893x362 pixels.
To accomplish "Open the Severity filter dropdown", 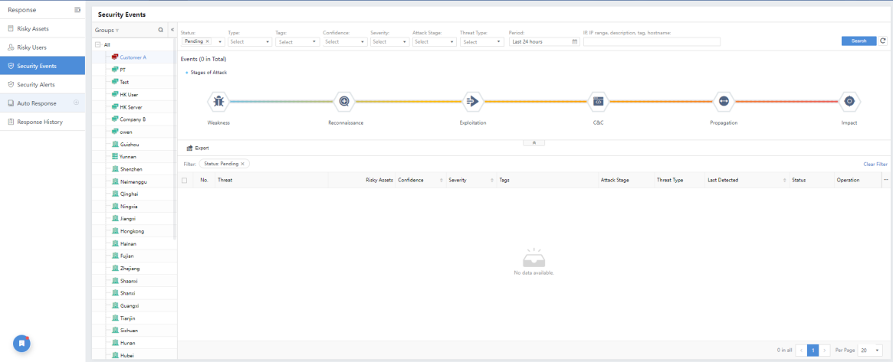I will pyautogui.click(x=389, y=41).
